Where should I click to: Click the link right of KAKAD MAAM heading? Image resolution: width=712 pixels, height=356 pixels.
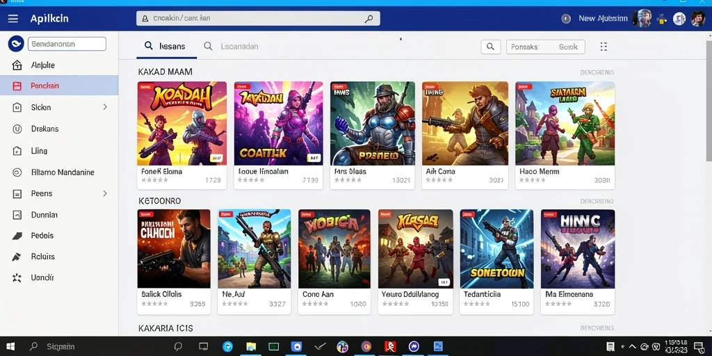(597, 72)
